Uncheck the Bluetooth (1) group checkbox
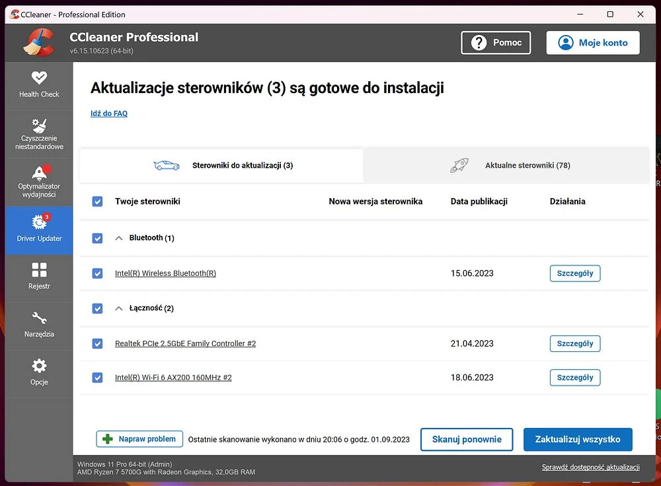 pyautogui.click(x=97, y=238)
